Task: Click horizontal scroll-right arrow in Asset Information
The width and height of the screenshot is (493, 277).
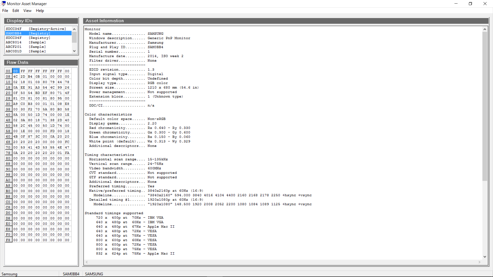Action: coord(479,262)
